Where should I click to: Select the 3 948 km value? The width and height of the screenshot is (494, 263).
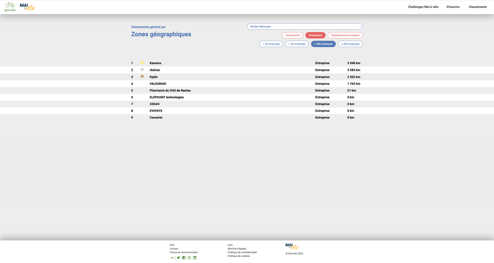[x=354, y=63]
